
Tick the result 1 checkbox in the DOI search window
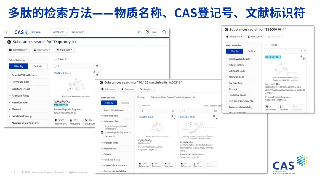click(x=139, y=111)
